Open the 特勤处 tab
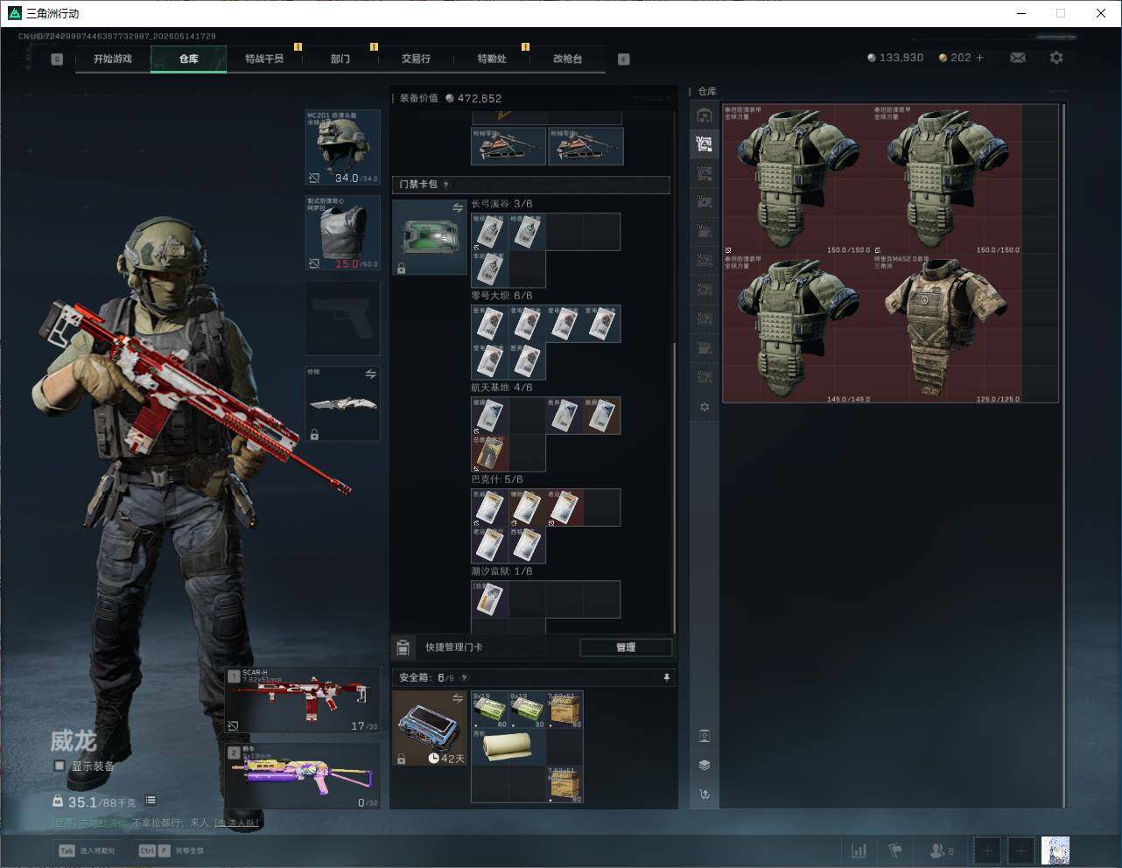Viewport: 1122px width, 868px height. click(x=492, y=59)
